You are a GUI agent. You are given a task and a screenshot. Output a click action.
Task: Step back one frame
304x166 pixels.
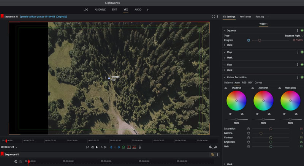point(92,147)
